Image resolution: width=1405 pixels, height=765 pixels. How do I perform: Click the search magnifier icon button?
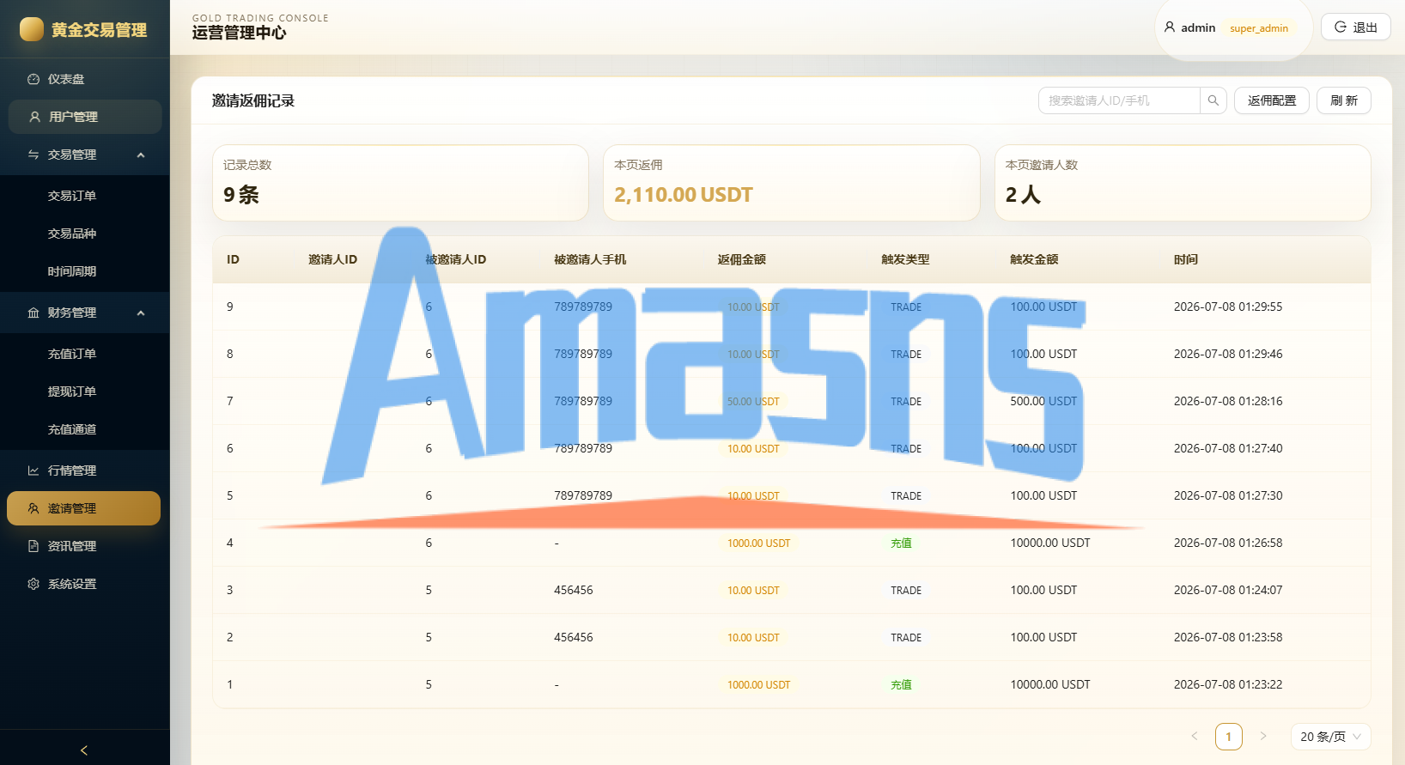(x=1213, y=100)
